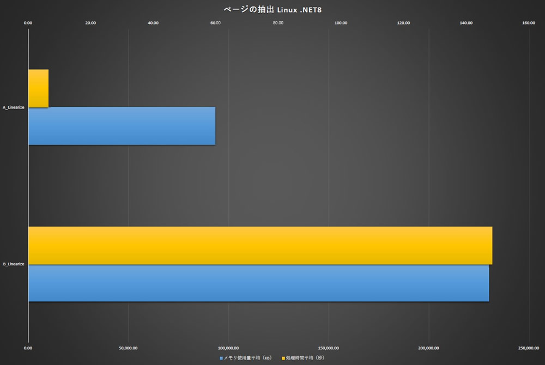The height and width of the screenshot is (365, 545).
Task: Select the 100,000.00 bottom axis label
Action: pyautogui.click(x=228, y=348)
